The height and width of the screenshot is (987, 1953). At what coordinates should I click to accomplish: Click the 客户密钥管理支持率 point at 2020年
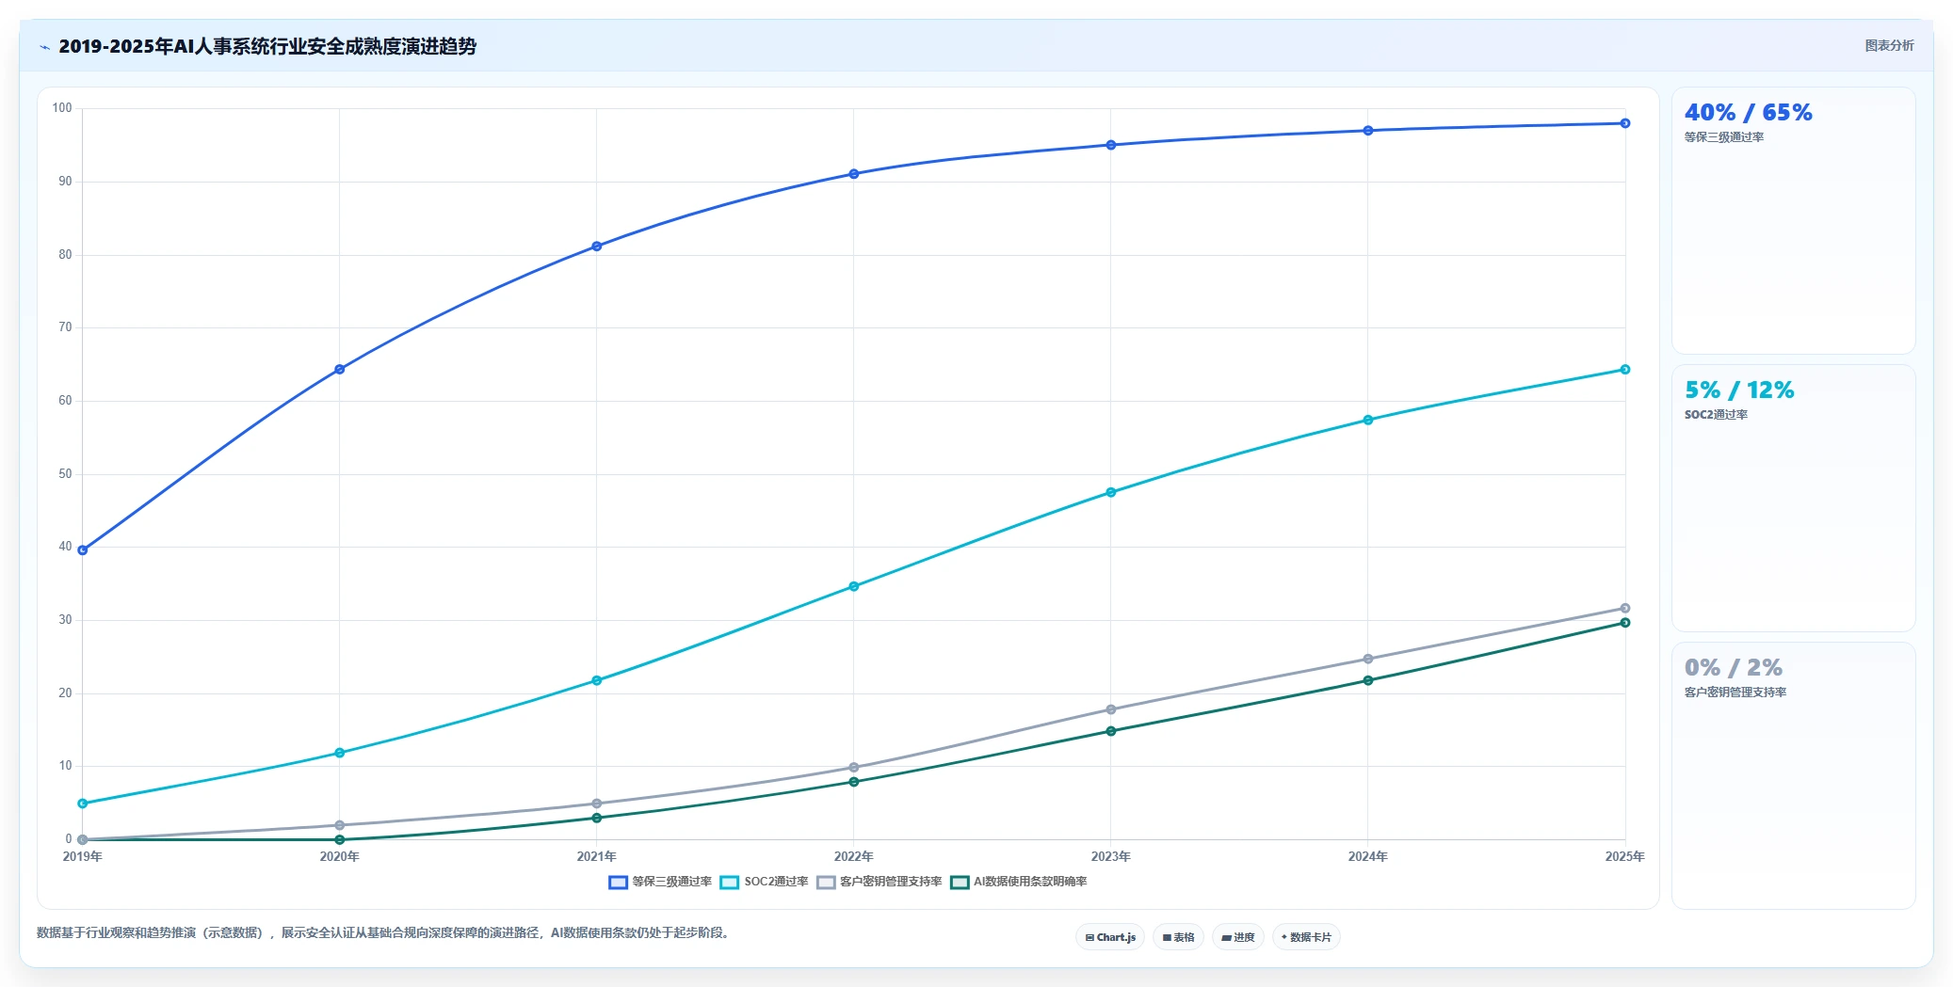tap(340, 825)
